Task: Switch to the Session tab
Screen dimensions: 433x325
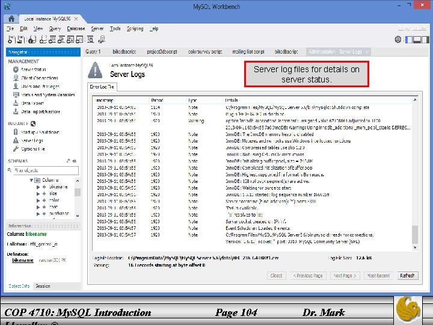Action: [x=43, y=286]
